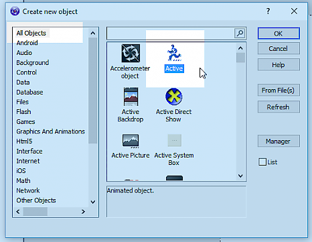
Task: Click the From File(s) button
Action: click(x=279, y=90)
